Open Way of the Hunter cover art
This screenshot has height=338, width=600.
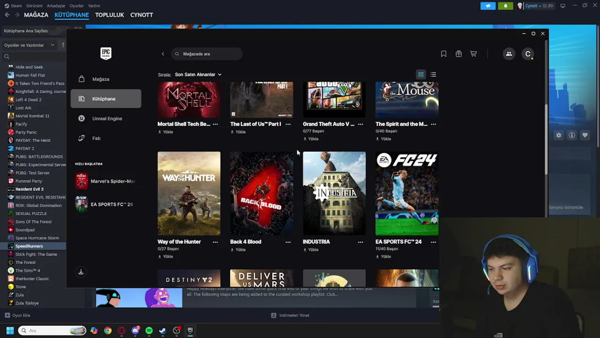pyautogui.click(x=189, y=193)
